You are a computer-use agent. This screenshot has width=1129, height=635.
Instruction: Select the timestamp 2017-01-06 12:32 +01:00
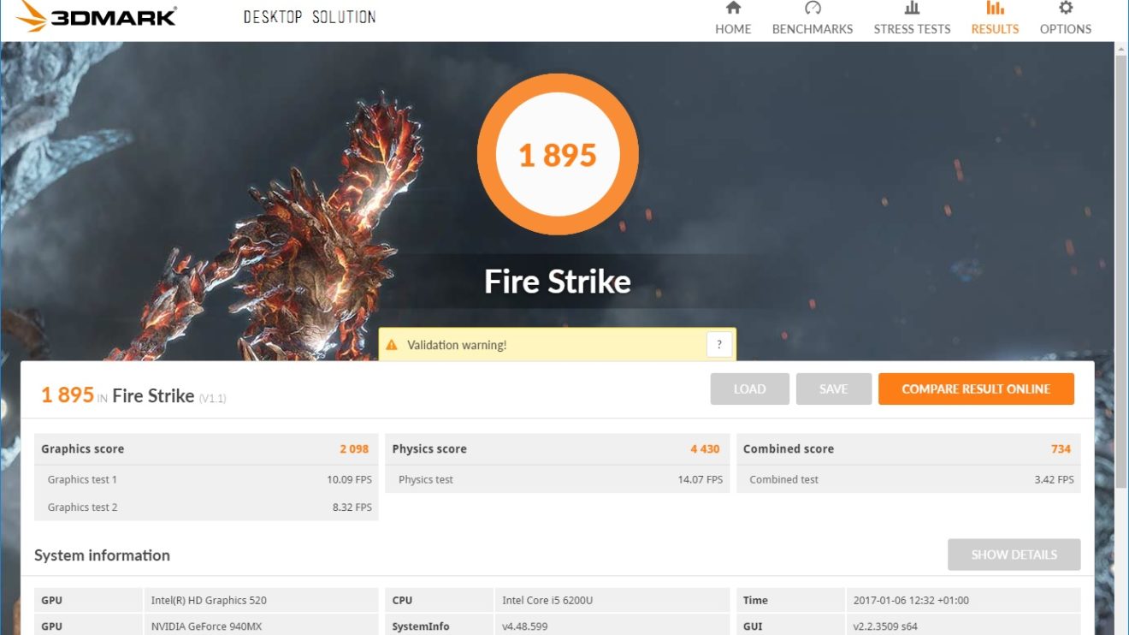(x=911, y=600)
